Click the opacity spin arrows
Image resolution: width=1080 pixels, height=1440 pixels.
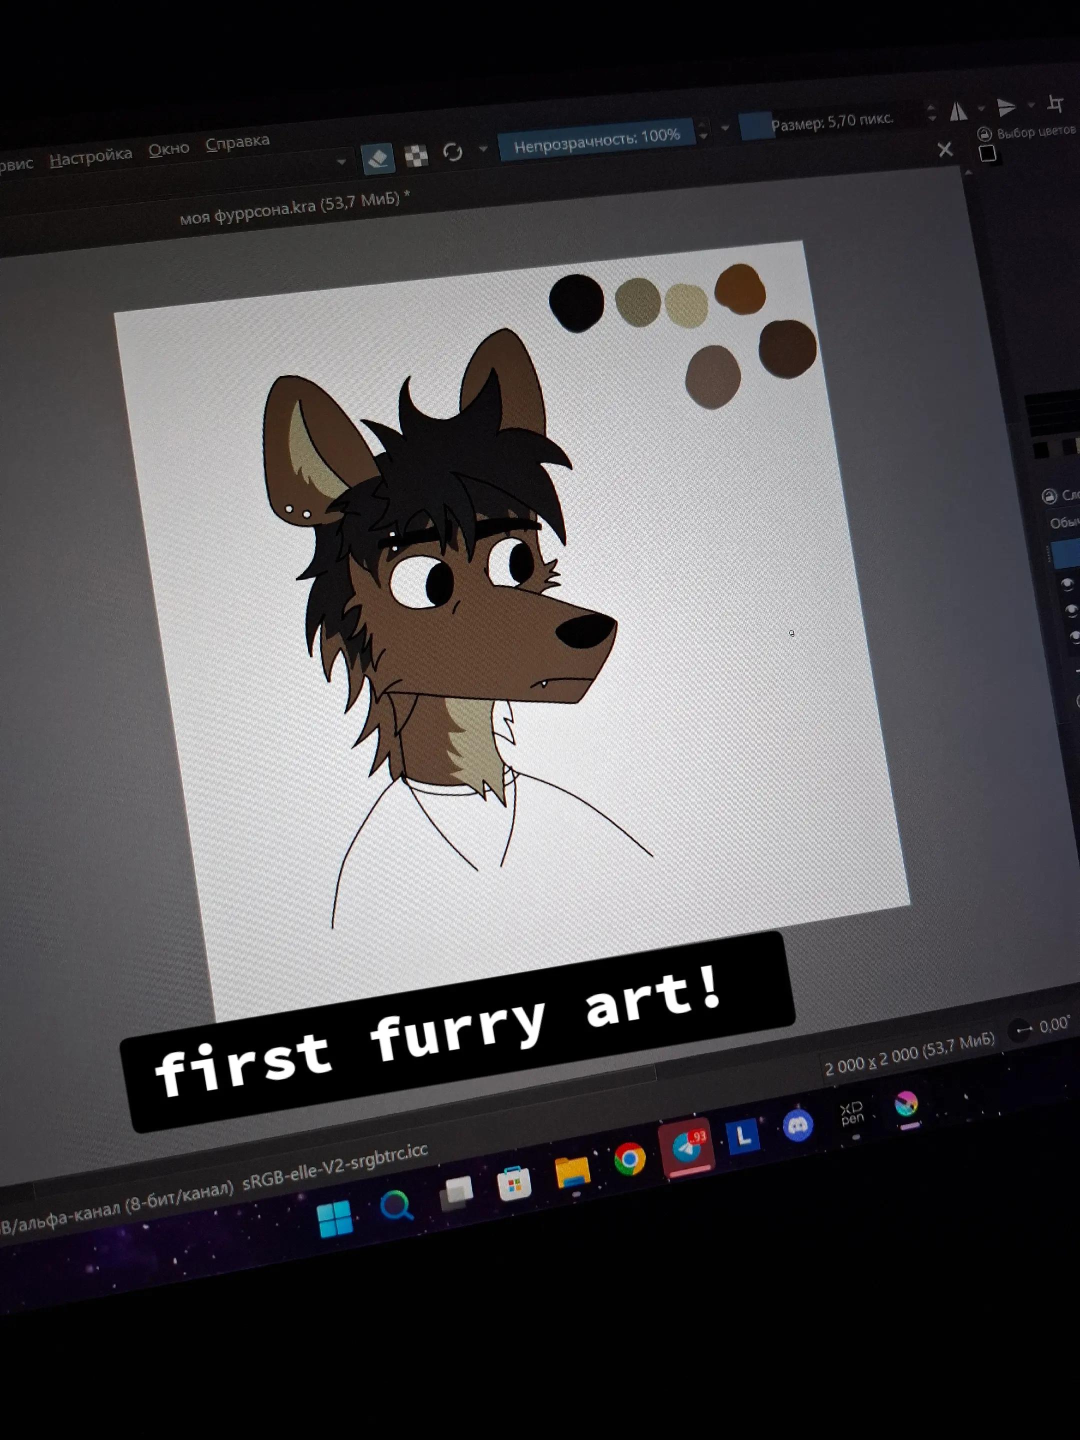pyautogui.click(x=703, y=130)
